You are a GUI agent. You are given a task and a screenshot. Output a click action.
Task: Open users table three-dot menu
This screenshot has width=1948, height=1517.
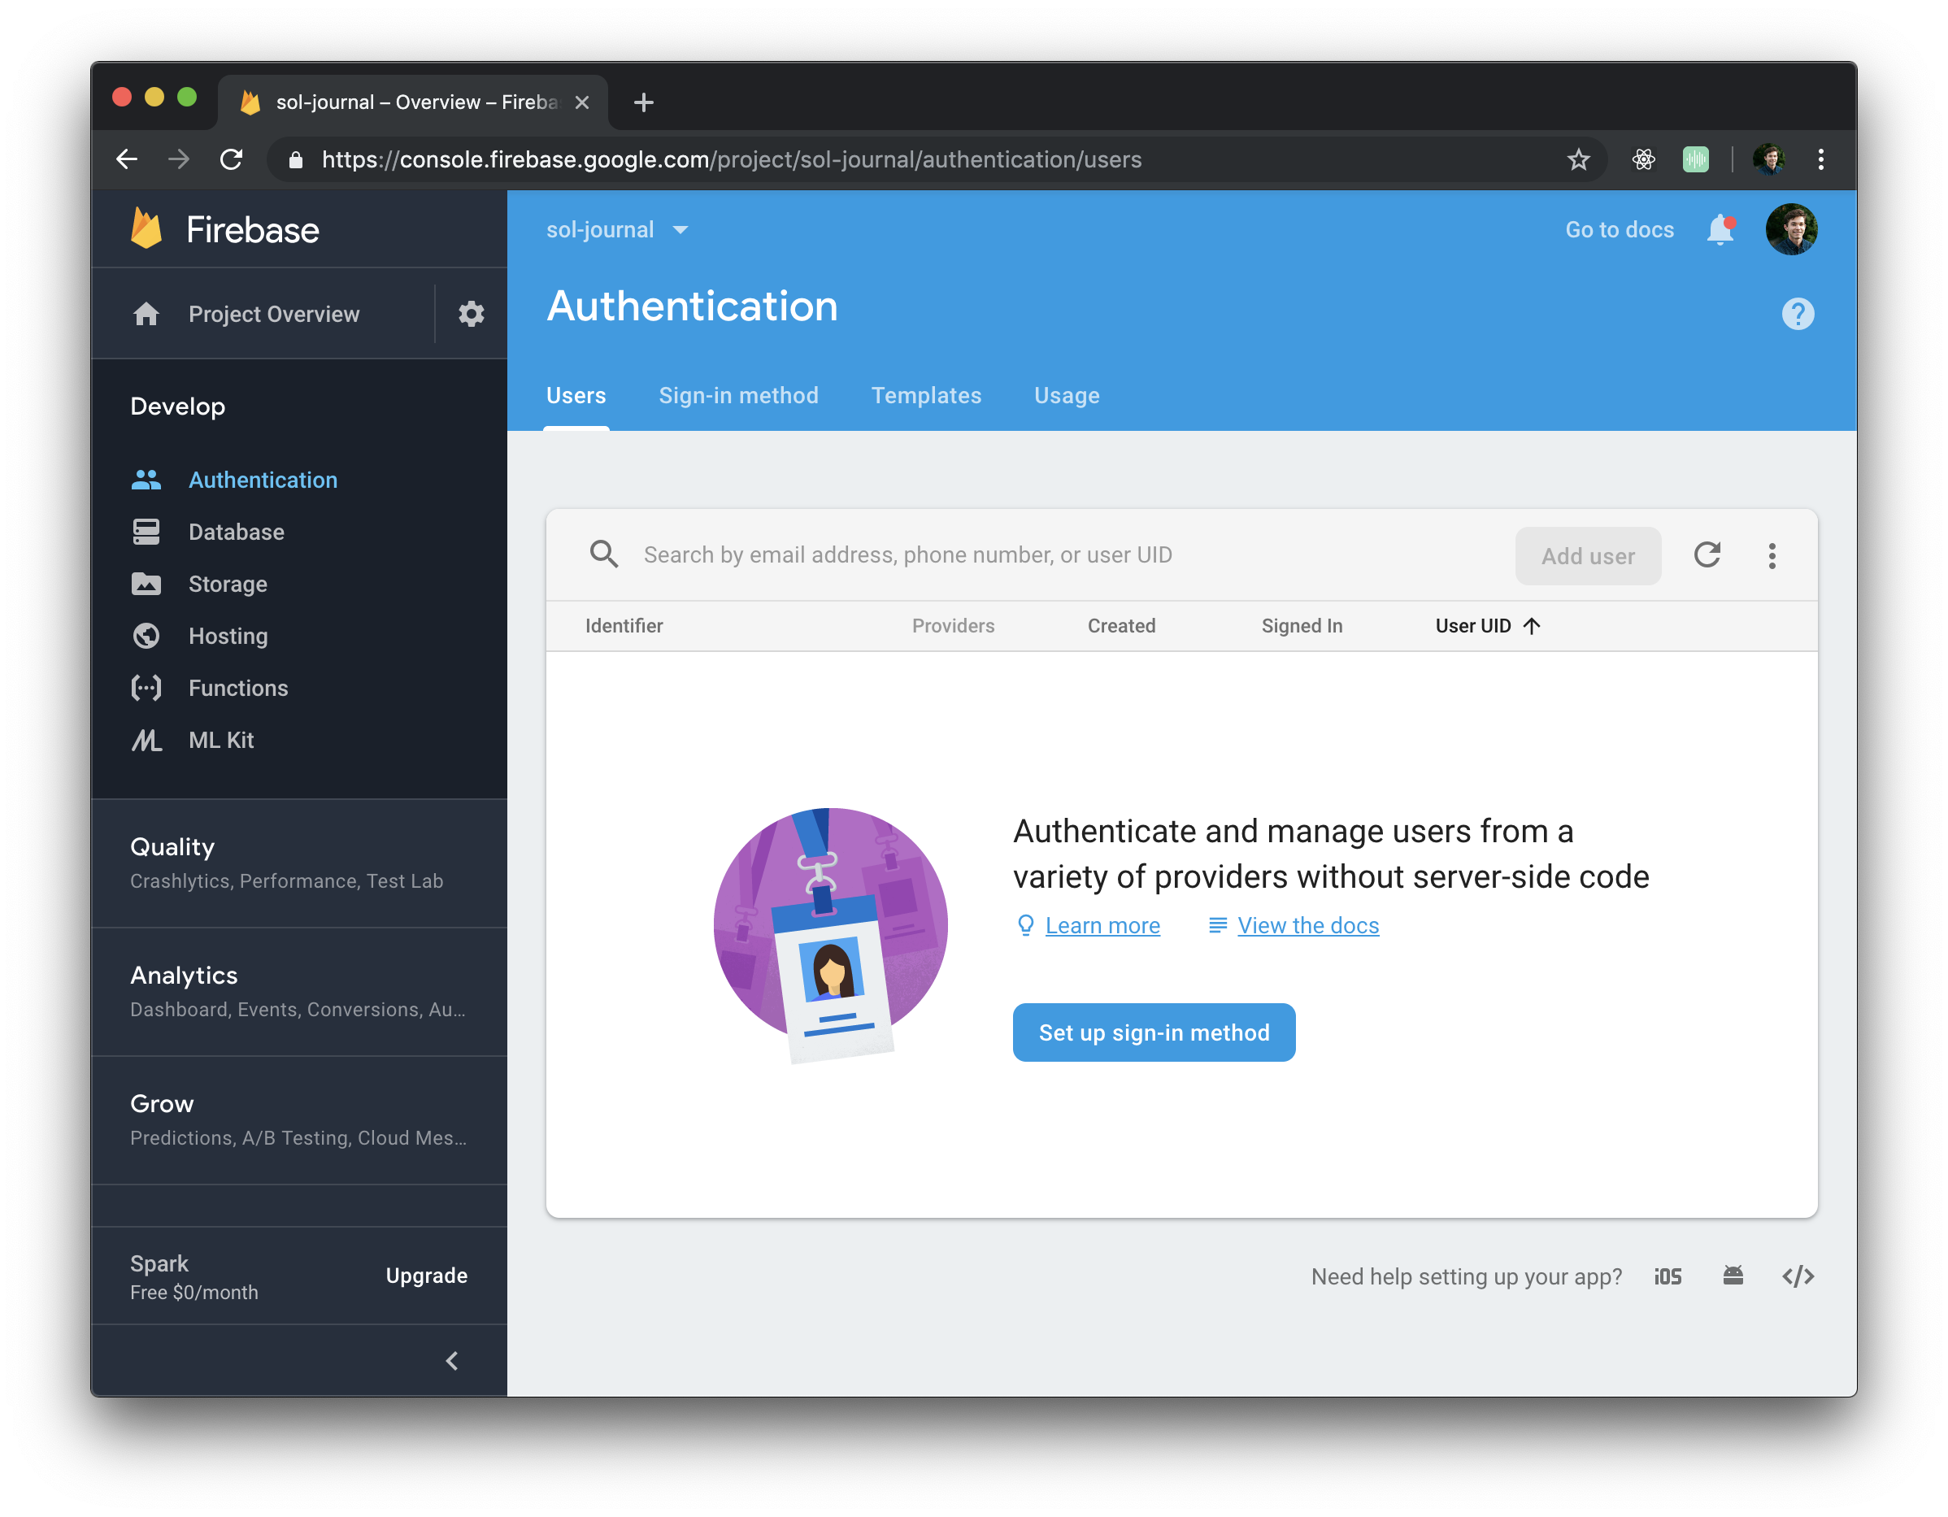1772,555
